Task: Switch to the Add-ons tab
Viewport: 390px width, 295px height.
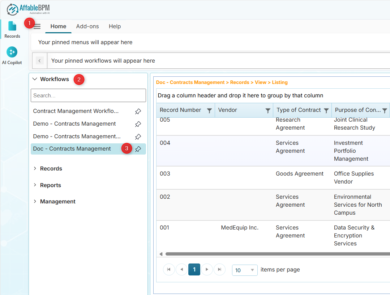Action: coord(87,26)
